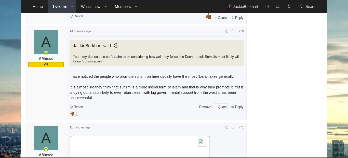Open the Home page link
The height and width of the screenshot is (158, 348).
[38, 7]
